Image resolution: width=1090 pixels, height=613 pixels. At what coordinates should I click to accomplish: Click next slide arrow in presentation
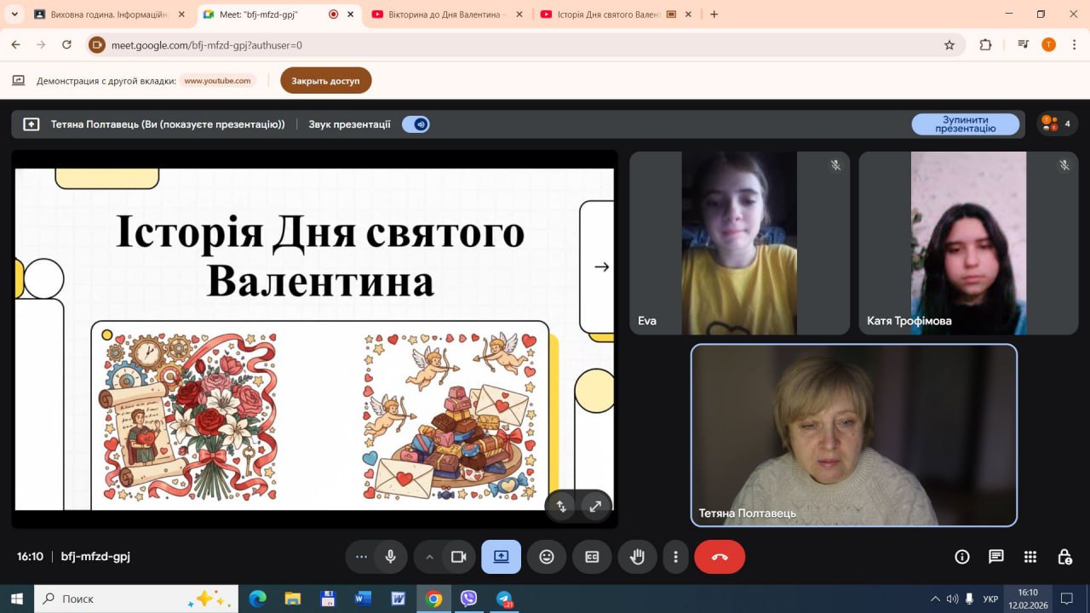(601, 266)
